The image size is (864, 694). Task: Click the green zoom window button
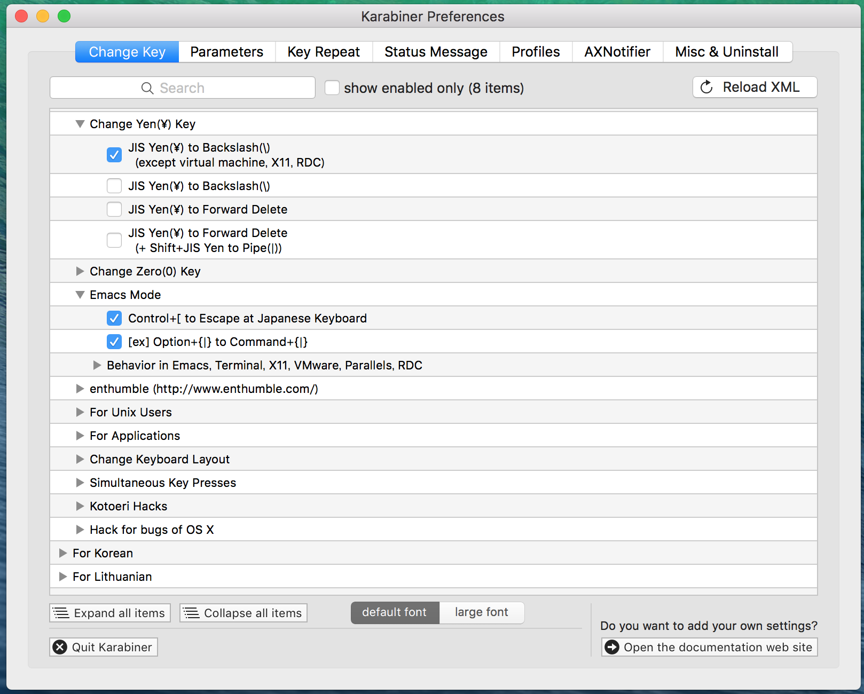tap(64, 16)
